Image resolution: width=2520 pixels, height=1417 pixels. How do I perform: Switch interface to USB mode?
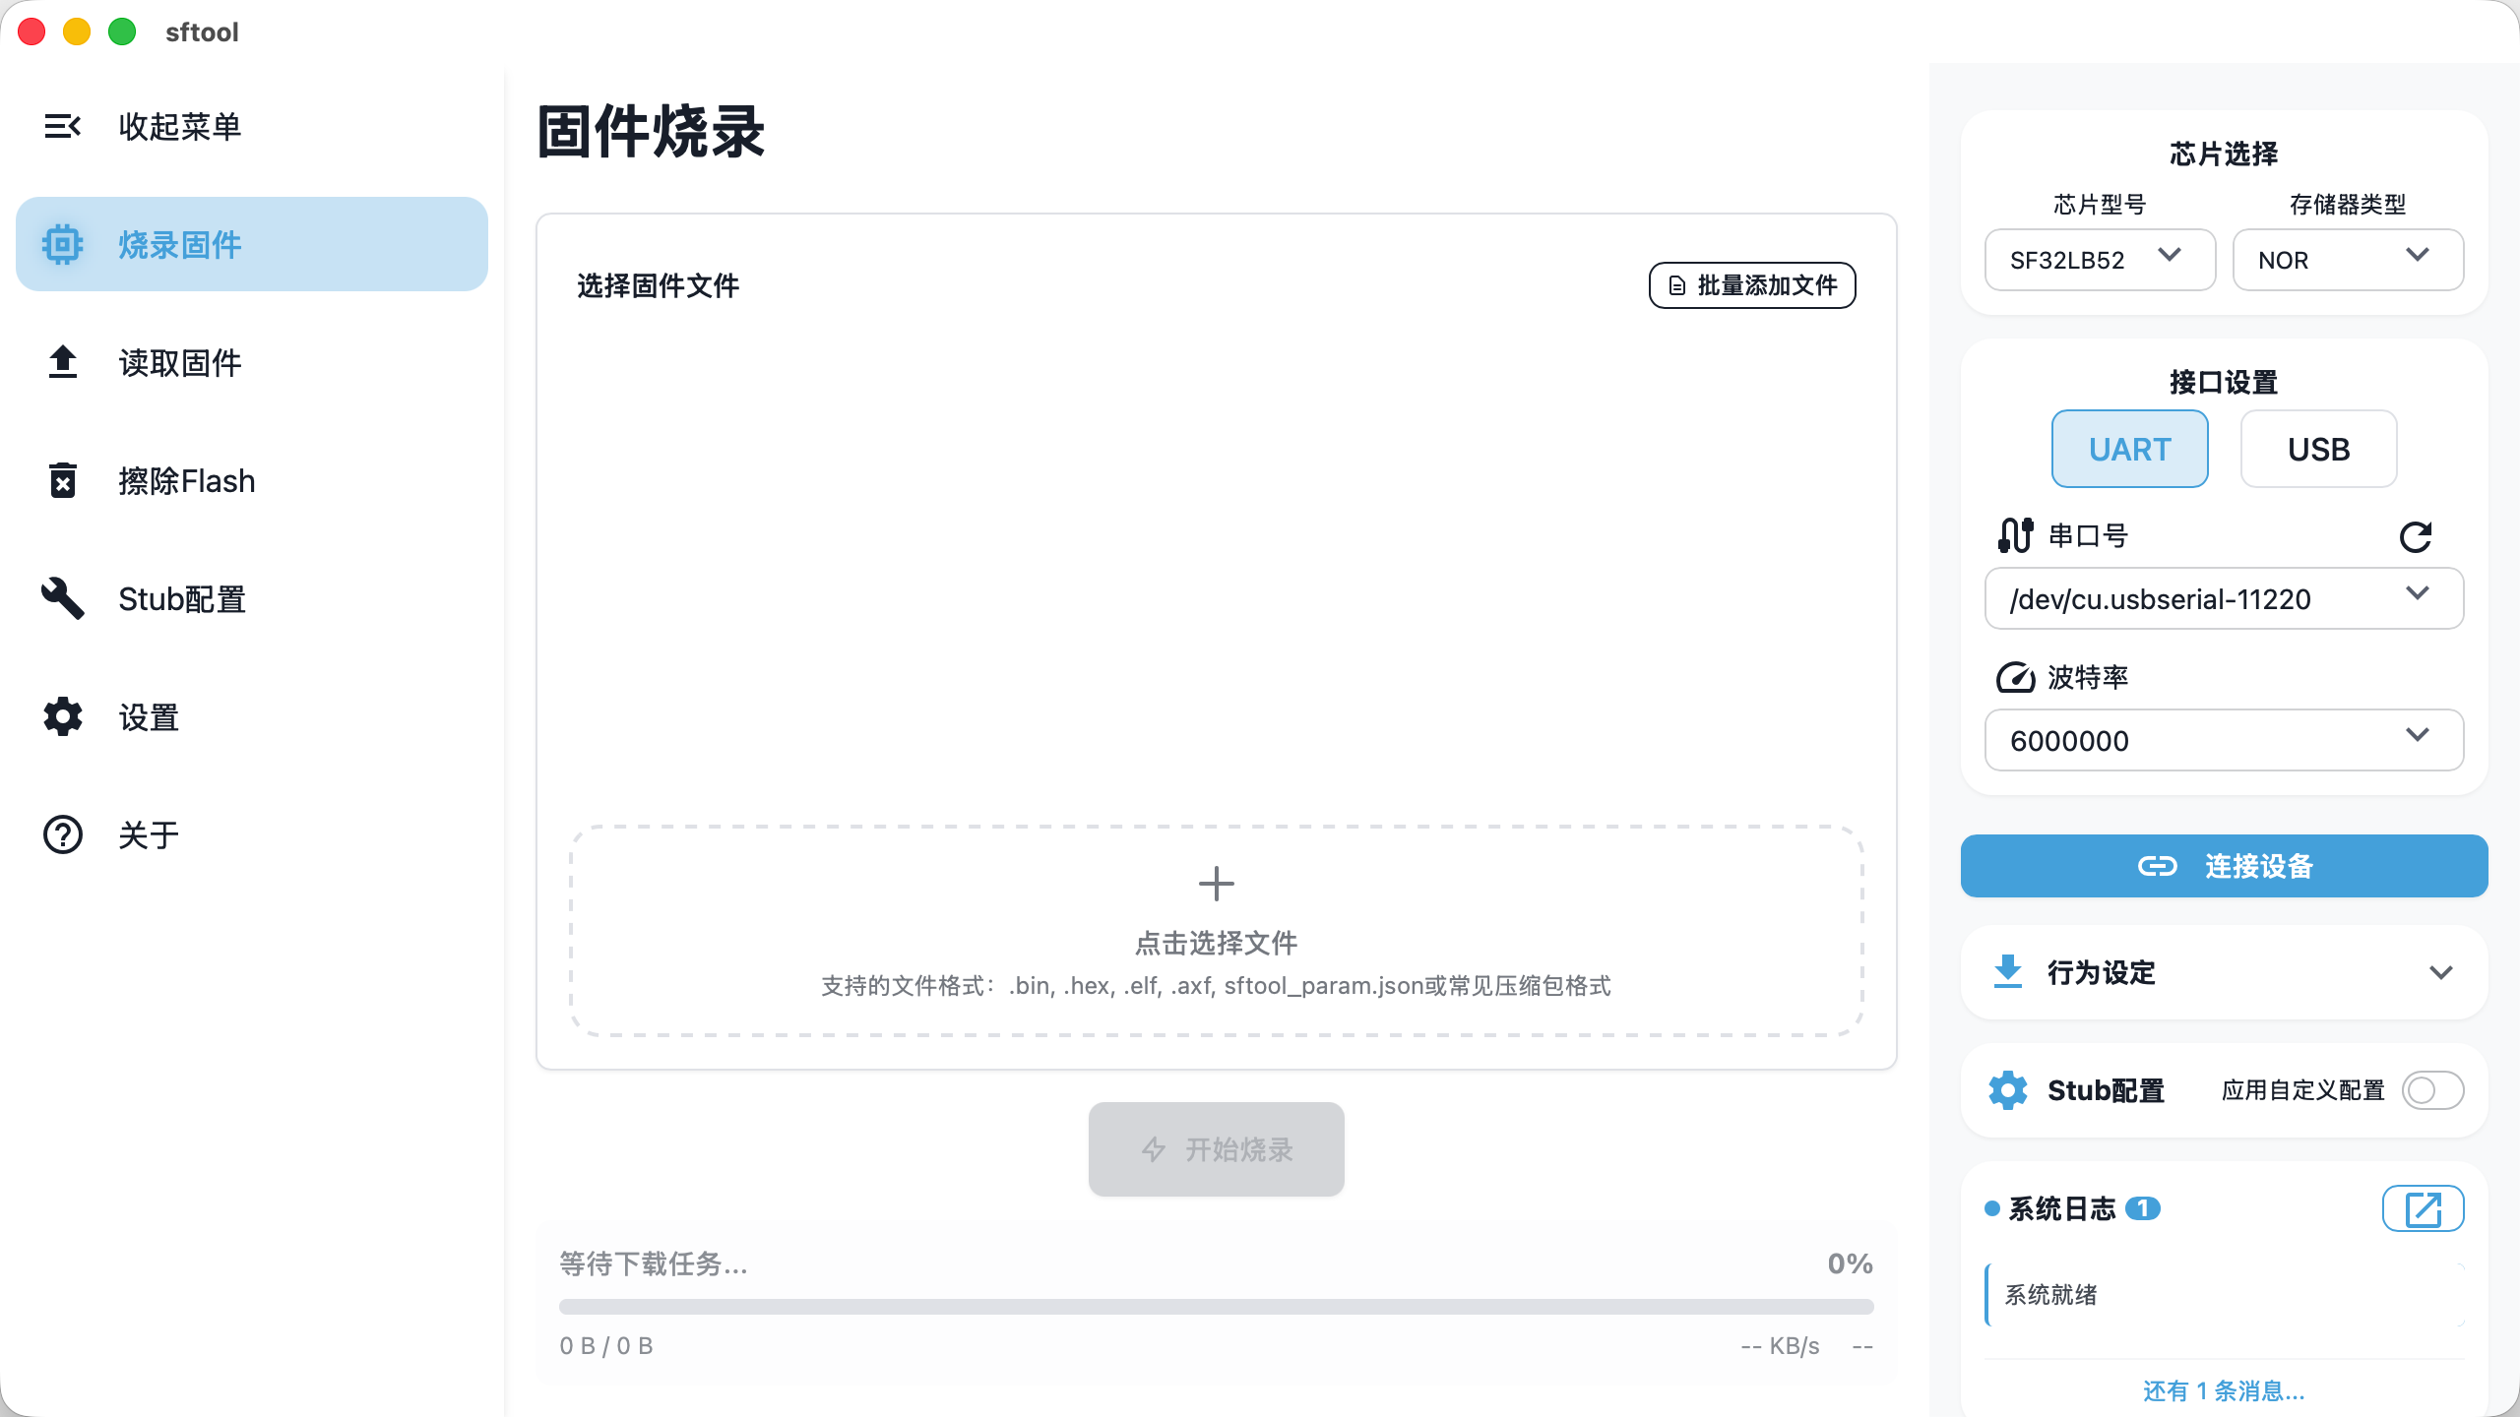pos(2318,449)
